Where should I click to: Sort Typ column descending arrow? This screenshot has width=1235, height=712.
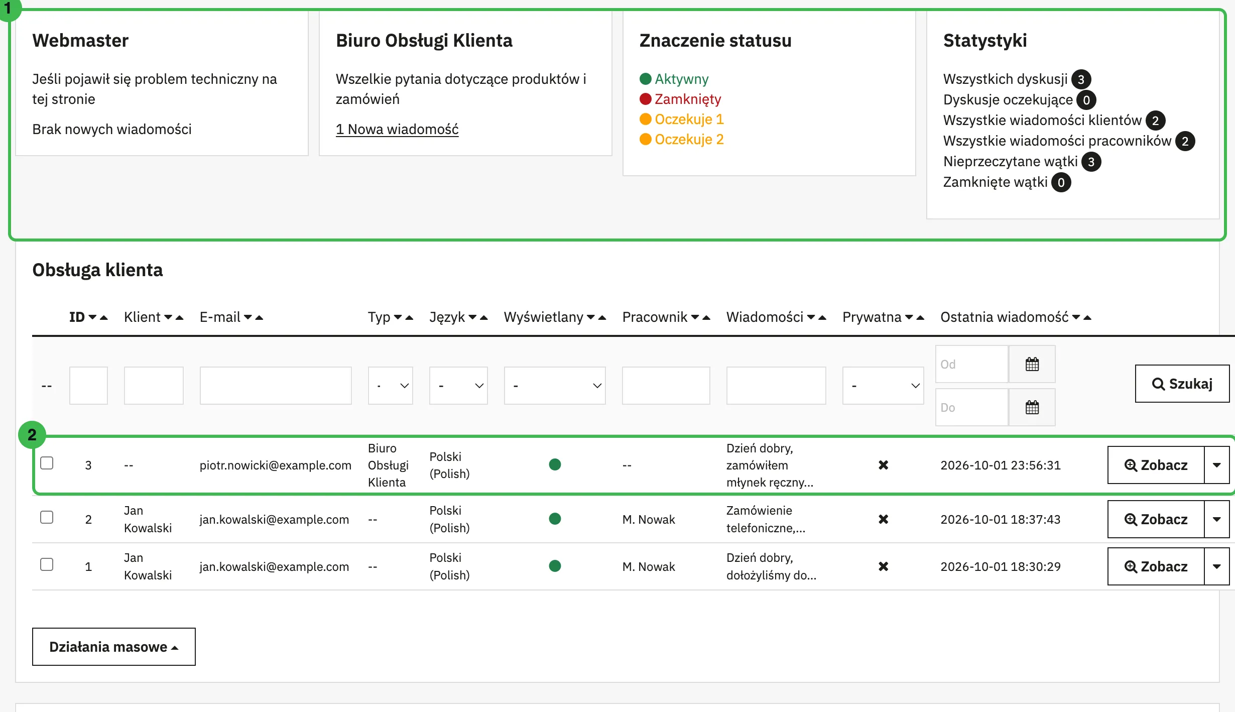coord(398,317)
